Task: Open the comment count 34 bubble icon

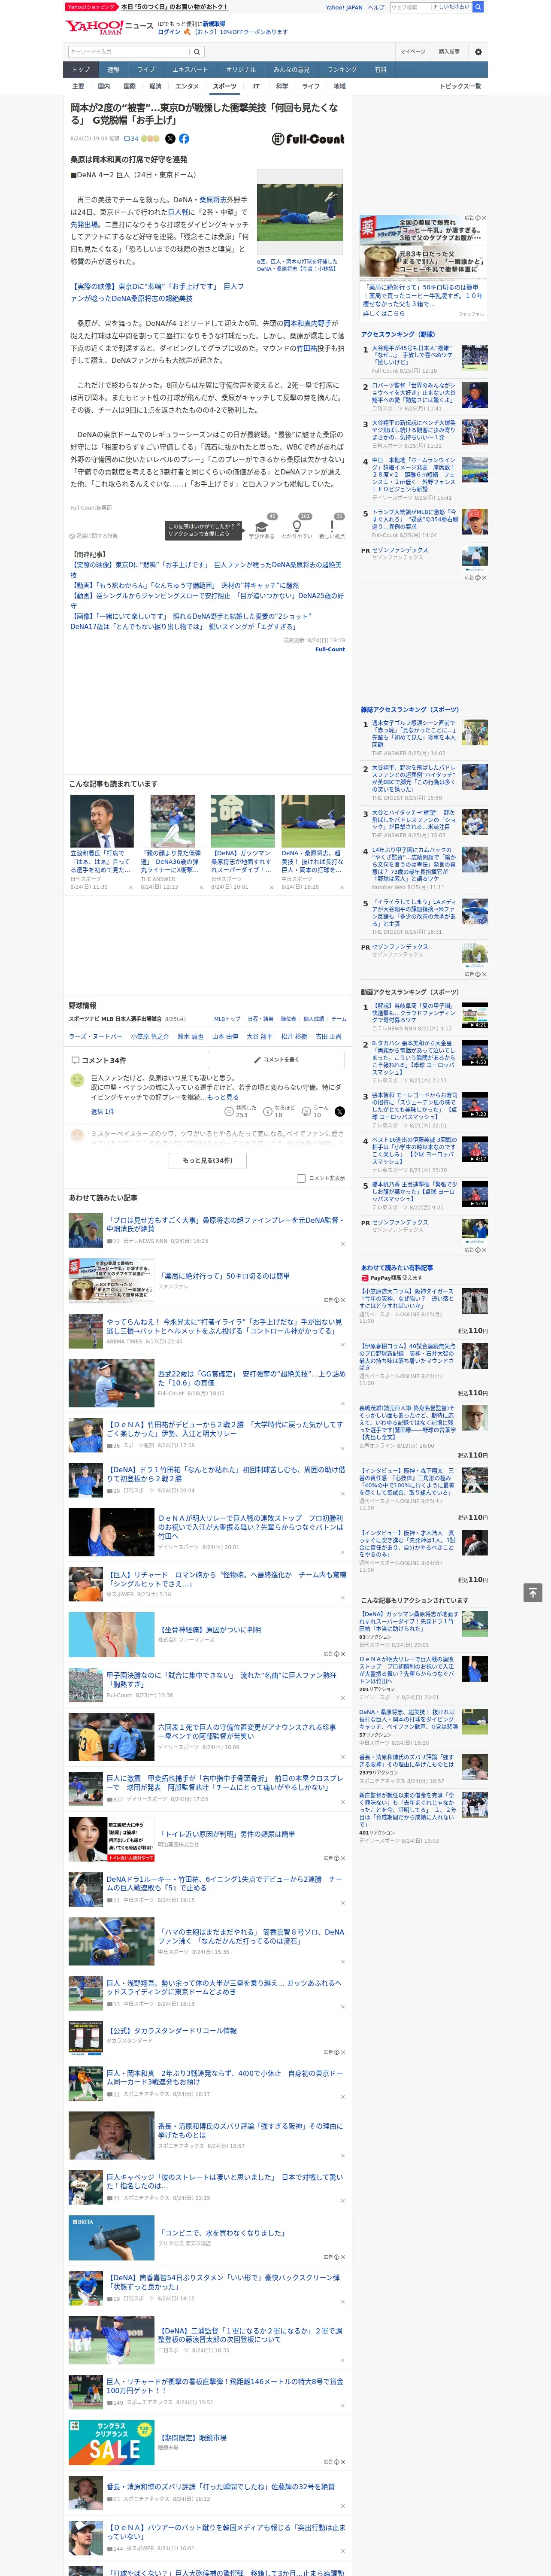Action: click(x=131, y=139)
